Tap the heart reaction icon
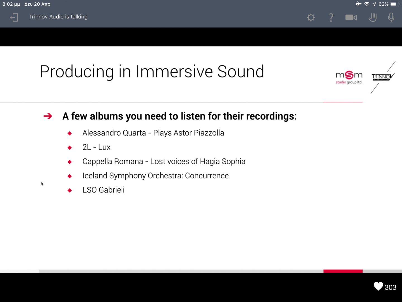The width and height of the screenshot is (402, 302). coord(378,286)
